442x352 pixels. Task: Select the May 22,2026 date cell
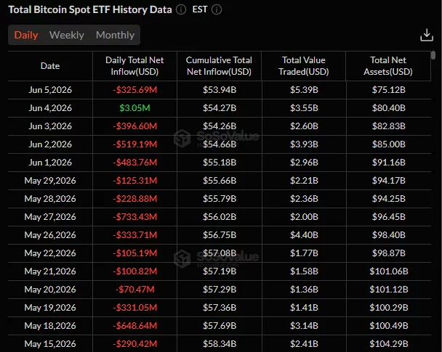coord(50,253)
